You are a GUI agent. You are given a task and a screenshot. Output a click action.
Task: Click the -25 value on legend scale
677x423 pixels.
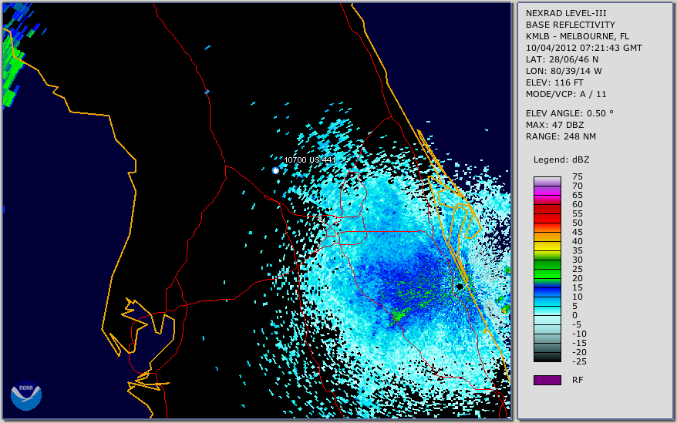tap(579, 361)
